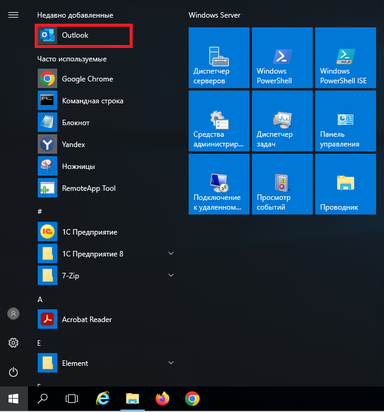
Task: Launch Google Chrome from the frequently used list
Action: pyautogui.click(x=87, y=79)
